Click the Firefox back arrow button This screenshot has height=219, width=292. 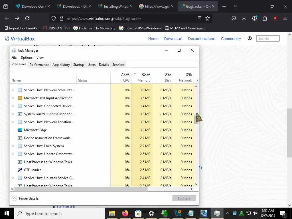pyautogui.click(x=7, y=18)
